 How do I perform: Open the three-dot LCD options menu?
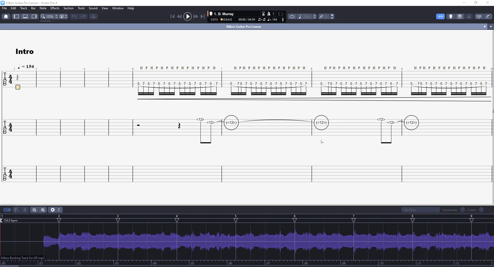click(274, 14)
